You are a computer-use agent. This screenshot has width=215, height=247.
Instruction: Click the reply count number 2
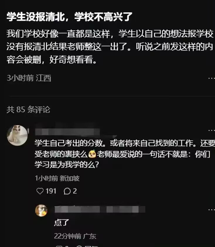pos(75,191)
